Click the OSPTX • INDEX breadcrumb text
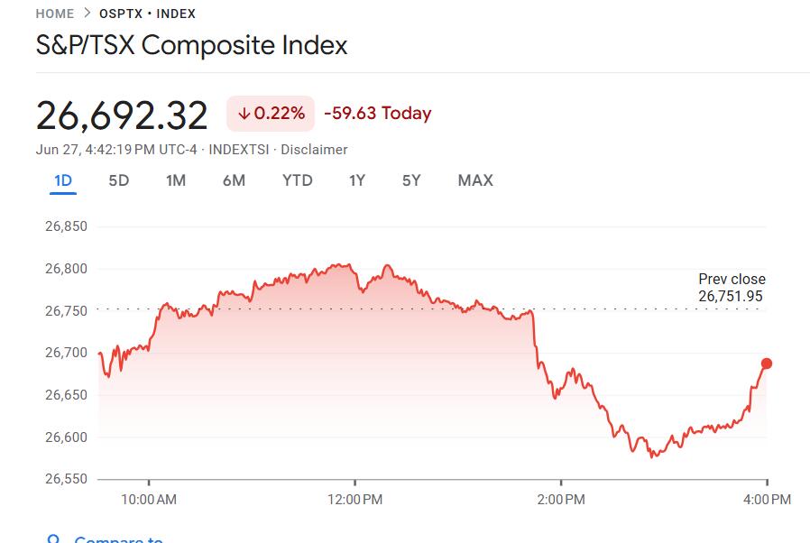This screenshot has width=810, height=543. 148,14
